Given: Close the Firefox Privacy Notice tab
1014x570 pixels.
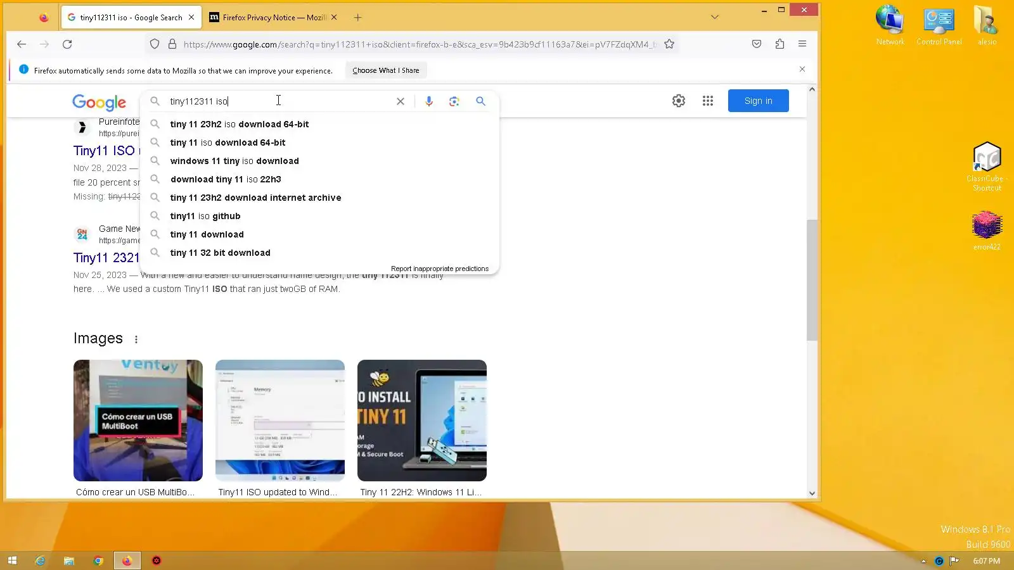Looking at the screenshot, I should click(x=334, y=18).
